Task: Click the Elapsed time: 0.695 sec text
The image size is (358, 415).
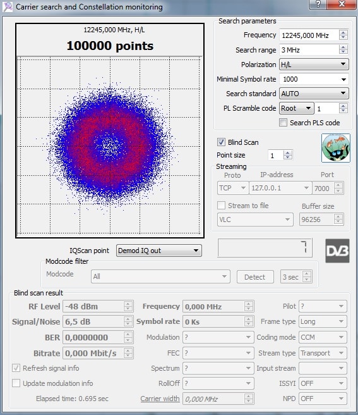Action: point(72,399)
